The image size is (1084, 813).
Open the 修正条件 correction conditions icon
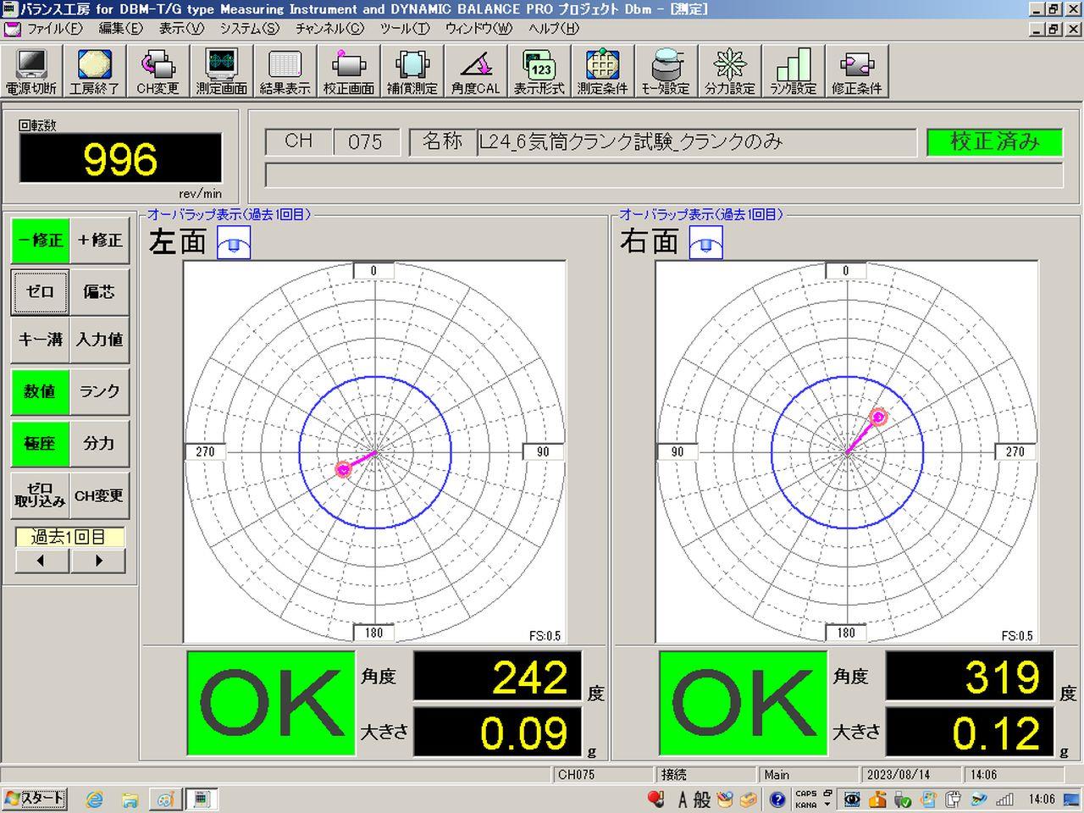coord(856,71)
